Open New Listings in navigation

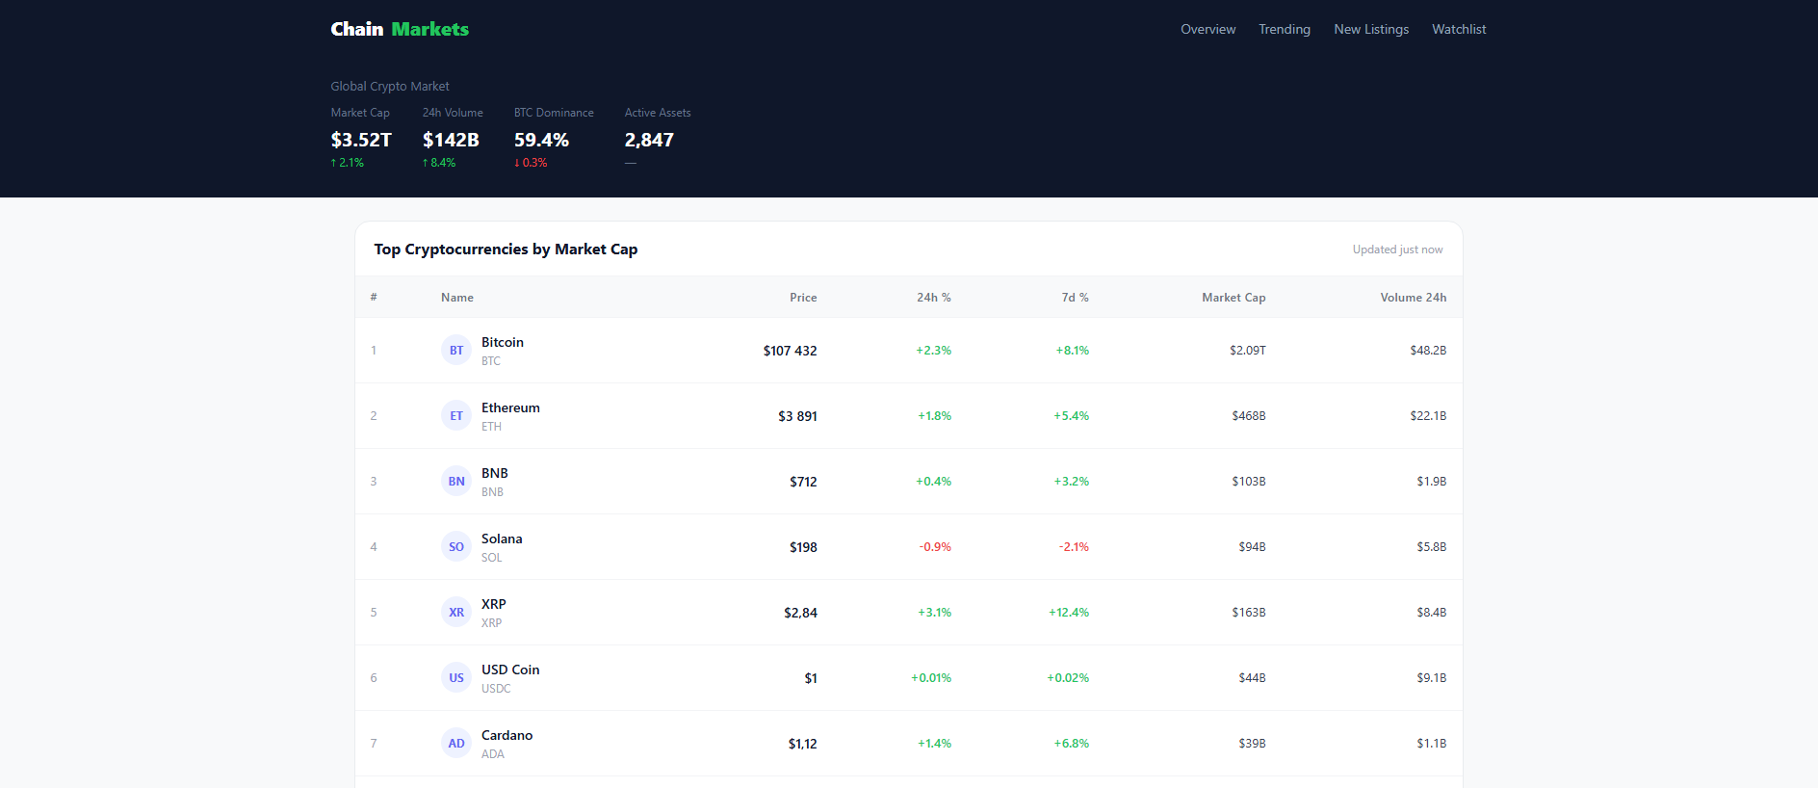1371,29
